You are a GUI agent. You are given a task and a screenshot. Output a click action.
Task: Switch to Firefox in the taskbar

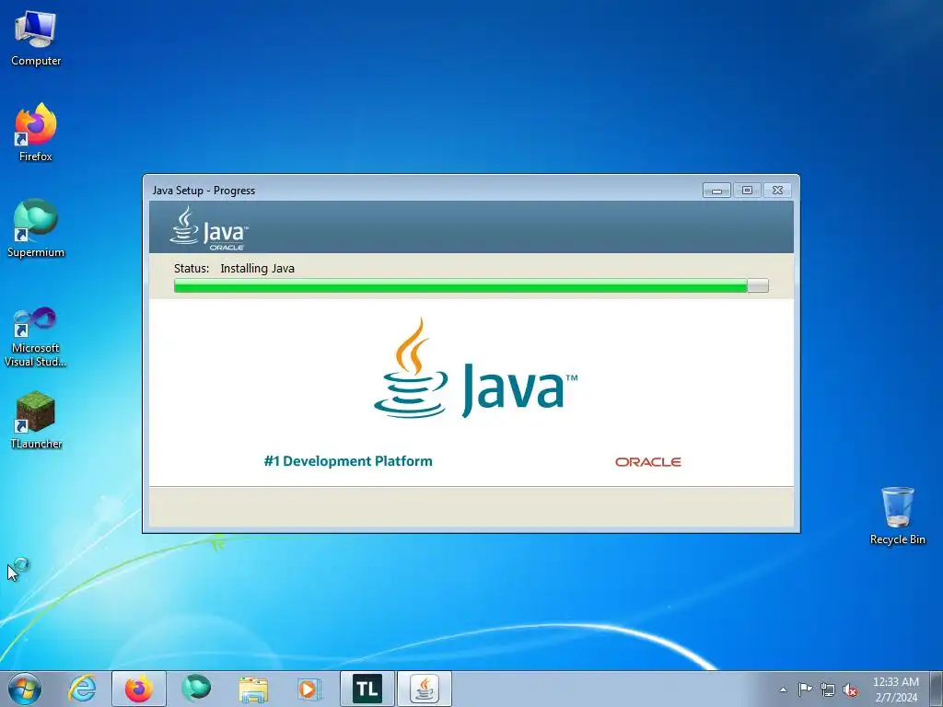pyautogui.click(x=139, y=689)
